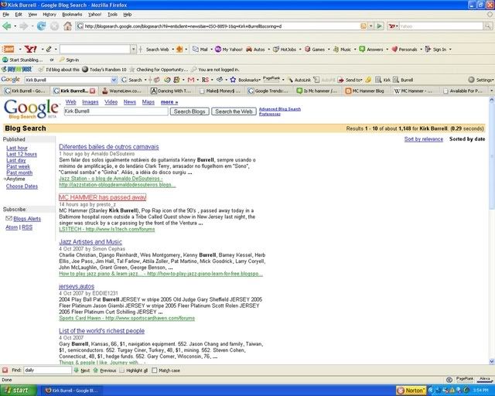Open Jazz Artistes and Music result

click(x=90, y=242)
